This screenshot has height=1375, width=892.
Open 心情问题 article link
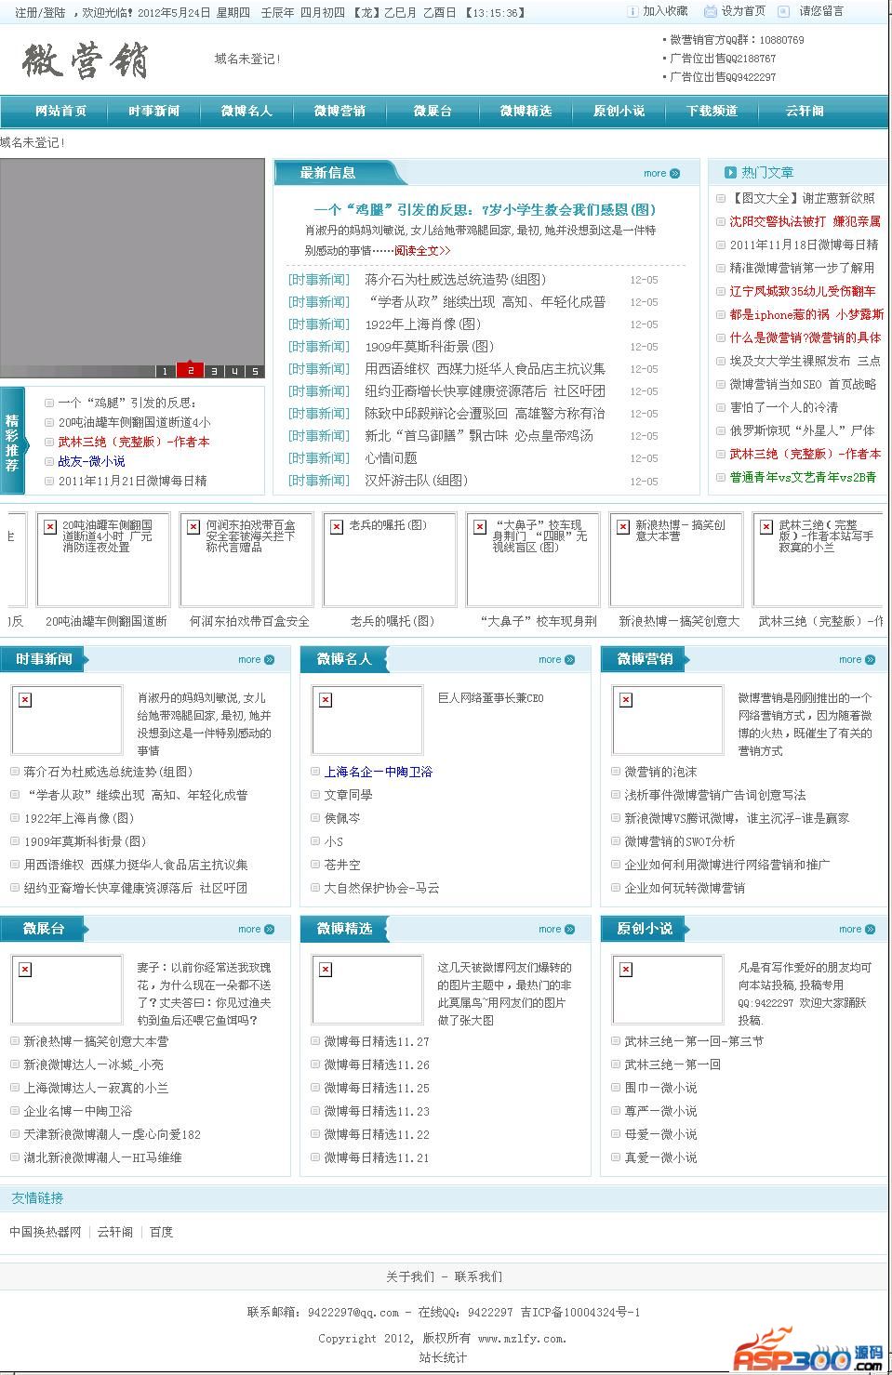391,458
